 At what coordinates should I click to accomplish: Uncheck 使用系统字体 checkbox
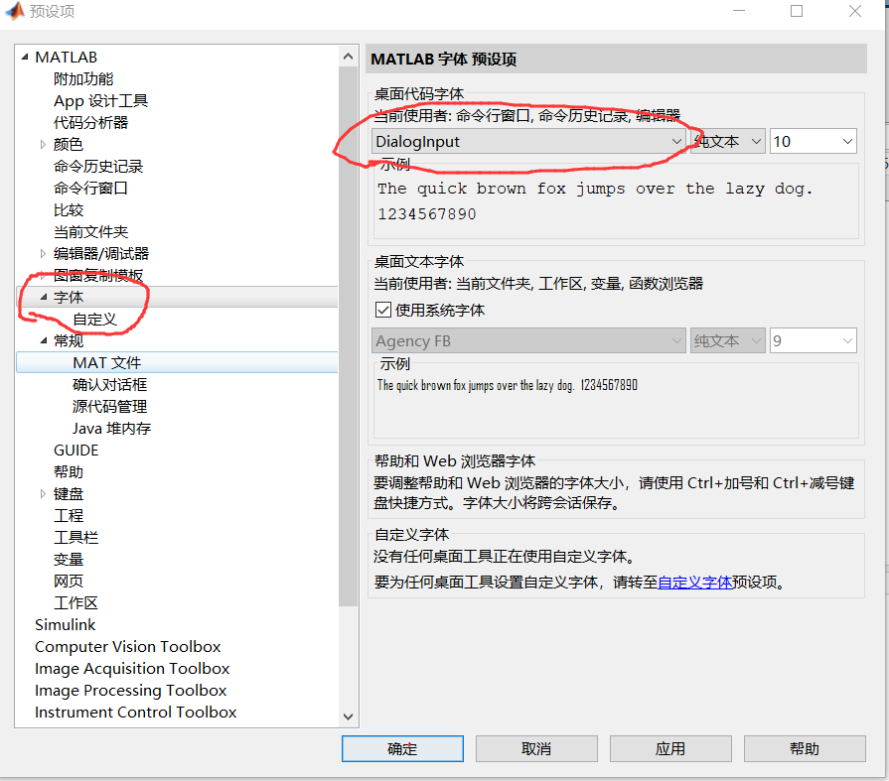pyautogui.click(x=383, y=309)
